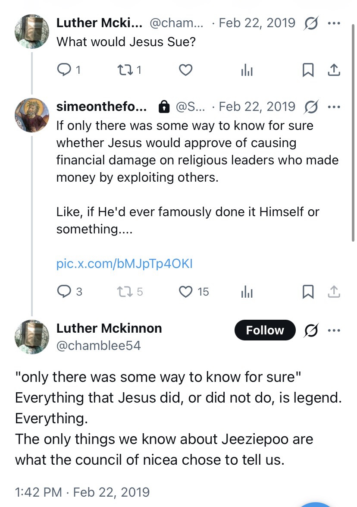View analytics for simeonthefo's tweet

pos(247,292)
